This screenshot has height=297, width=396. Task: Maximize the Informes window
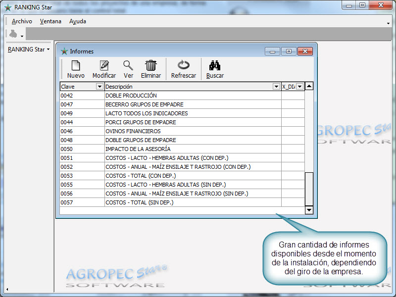(289, 51)
